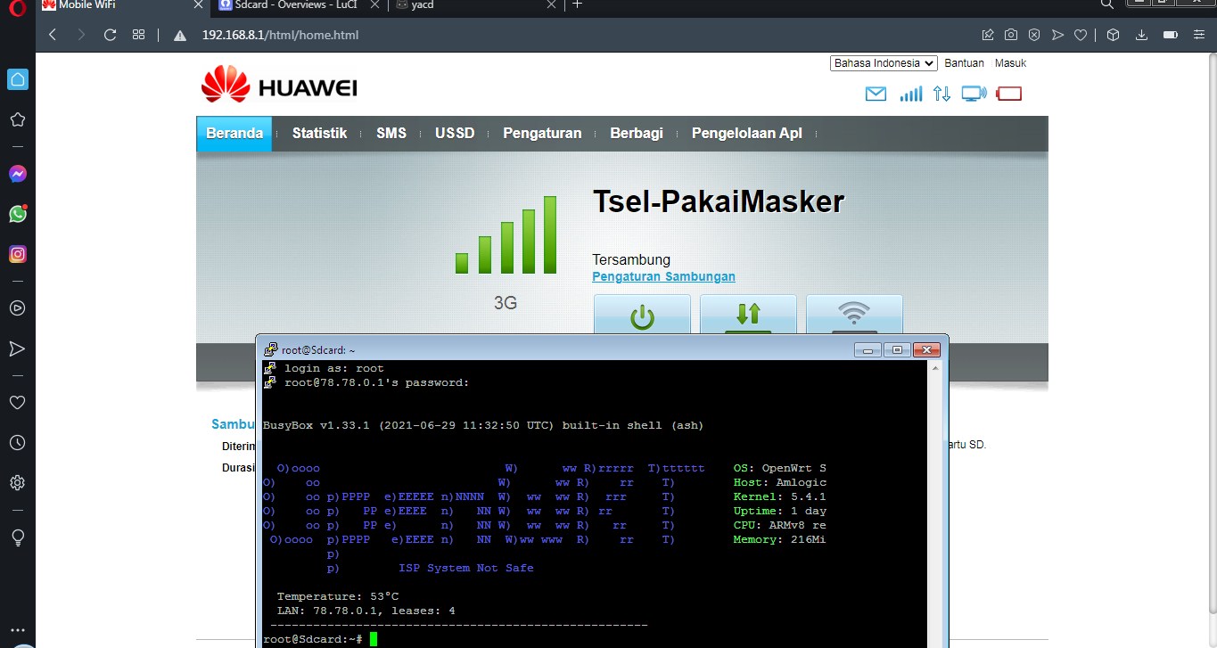Click the ISP System Not Safe text
Screen dimensions: 1217x648
[x=466, y=568]
